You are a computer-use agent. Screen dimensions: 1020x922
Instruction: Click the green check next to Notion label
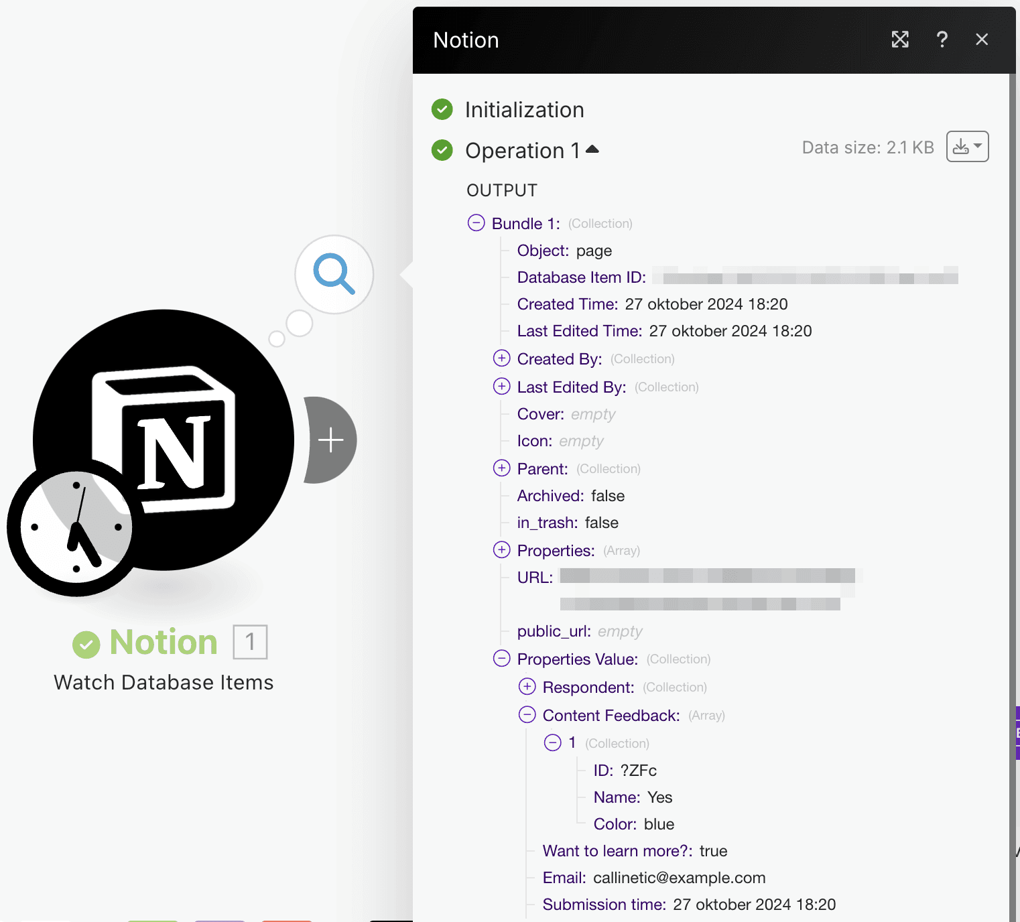click(x=86, y=645)
